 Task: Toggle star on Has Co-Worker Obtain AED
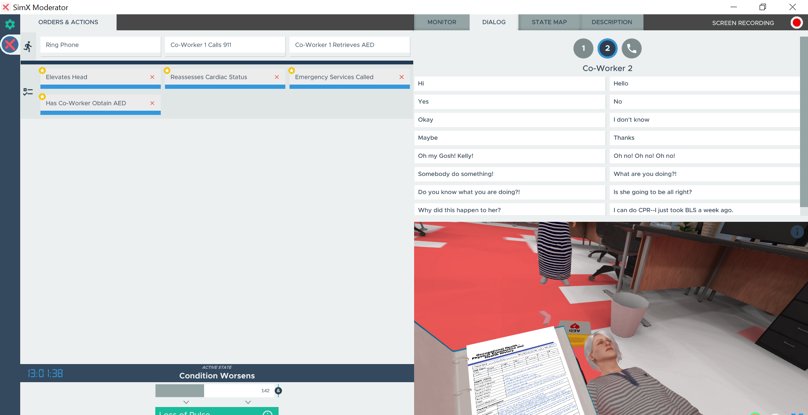43,97
